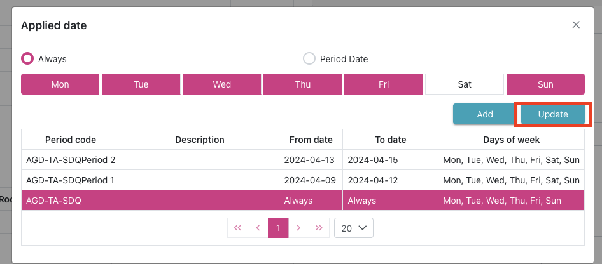Click the Update button
Screen dimensions: 602x264
tap(552, 114)
